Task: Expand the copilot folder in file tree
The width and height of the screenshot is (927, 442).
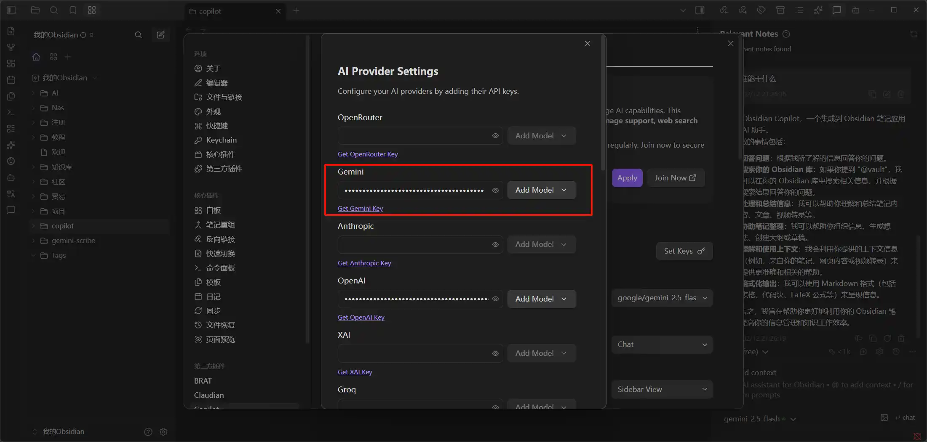Action: click(62, 226)
